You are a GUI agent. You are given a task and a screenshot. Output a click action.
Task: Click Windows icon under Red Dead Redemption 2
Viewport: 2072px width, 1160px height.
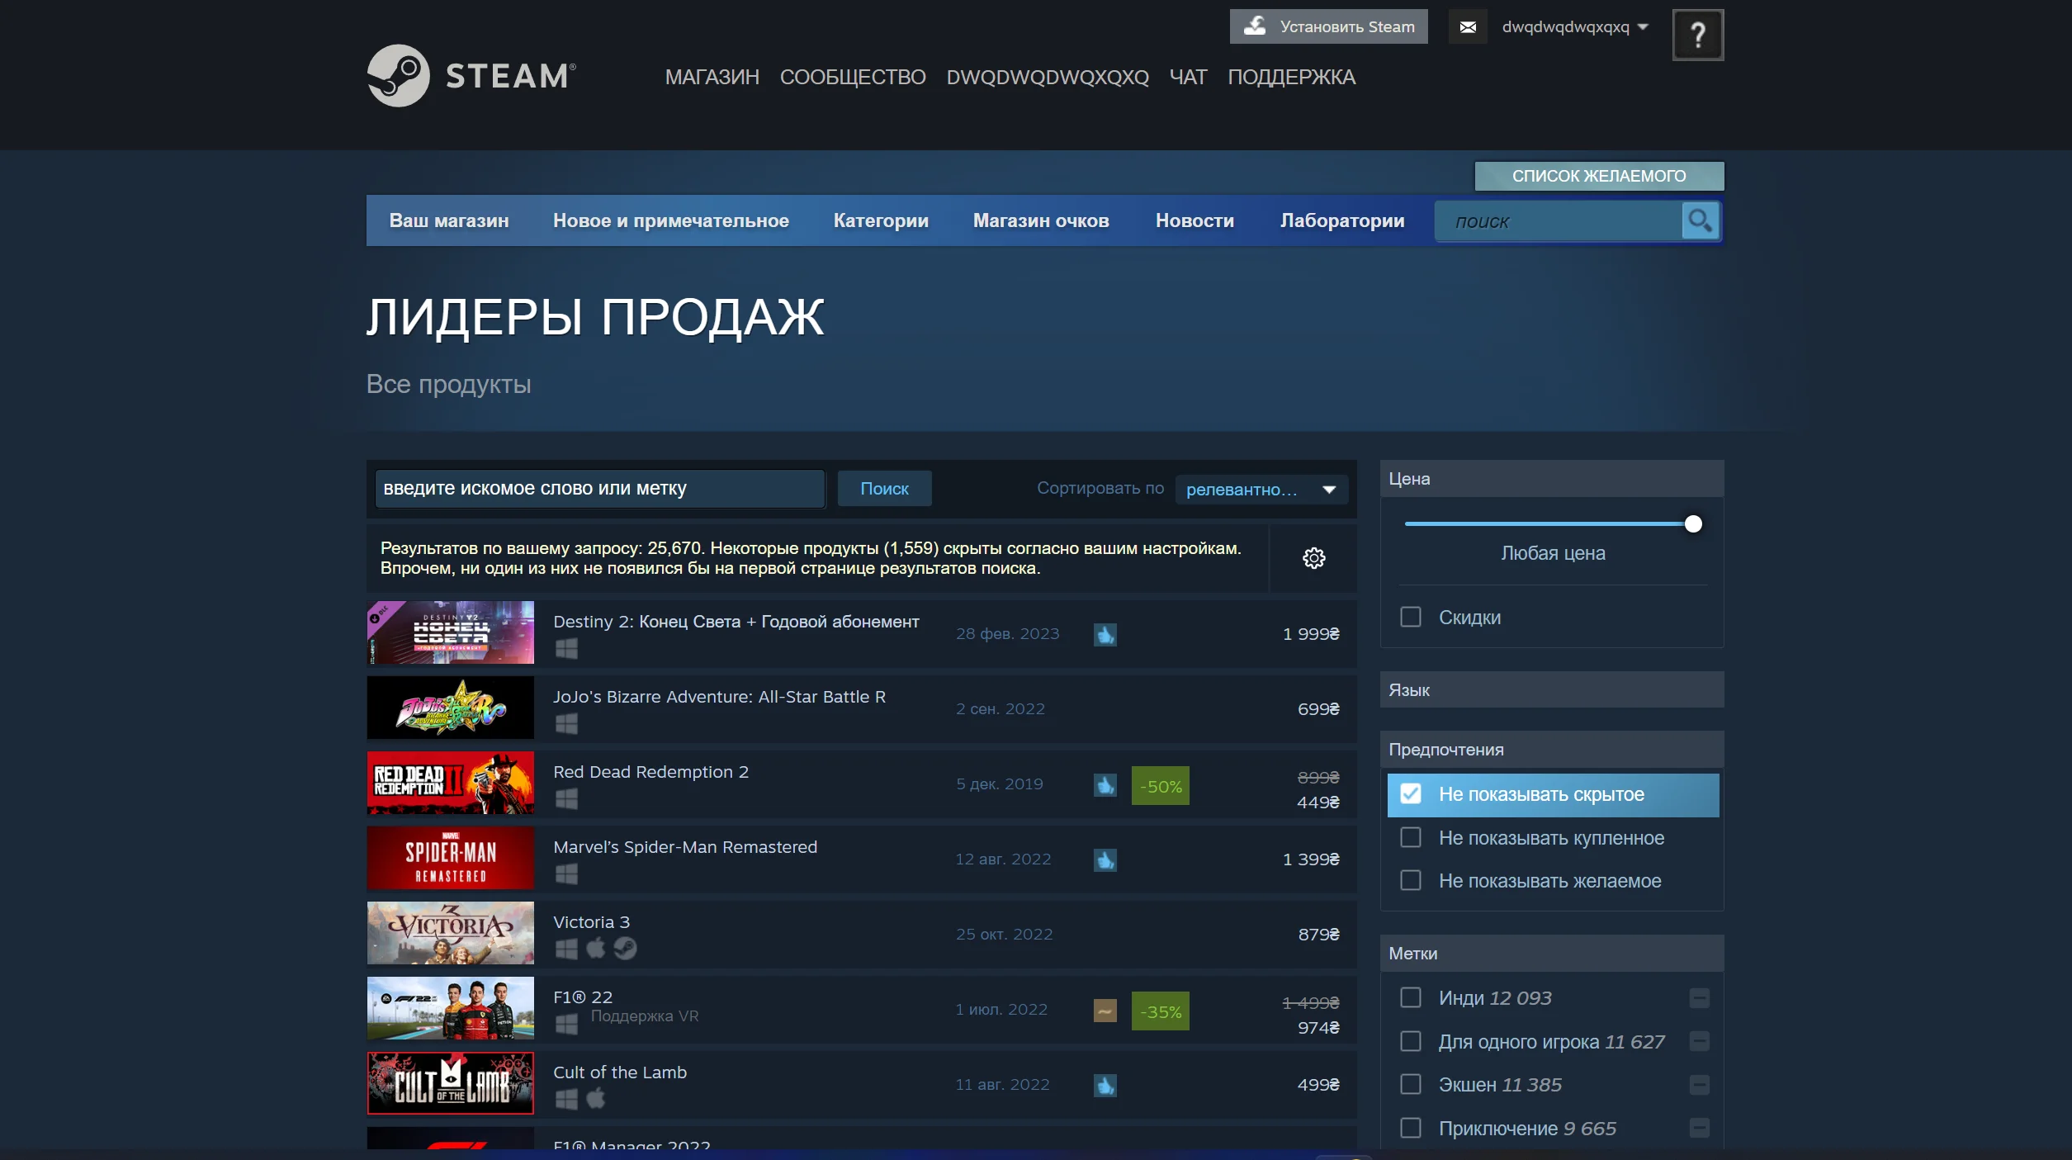click(566, 799)
